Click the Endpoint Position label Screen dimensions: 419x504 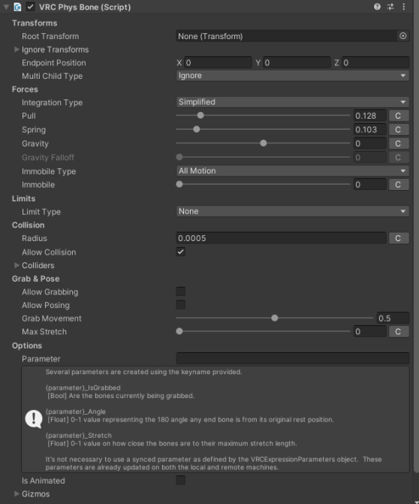(x=53, y=62)
